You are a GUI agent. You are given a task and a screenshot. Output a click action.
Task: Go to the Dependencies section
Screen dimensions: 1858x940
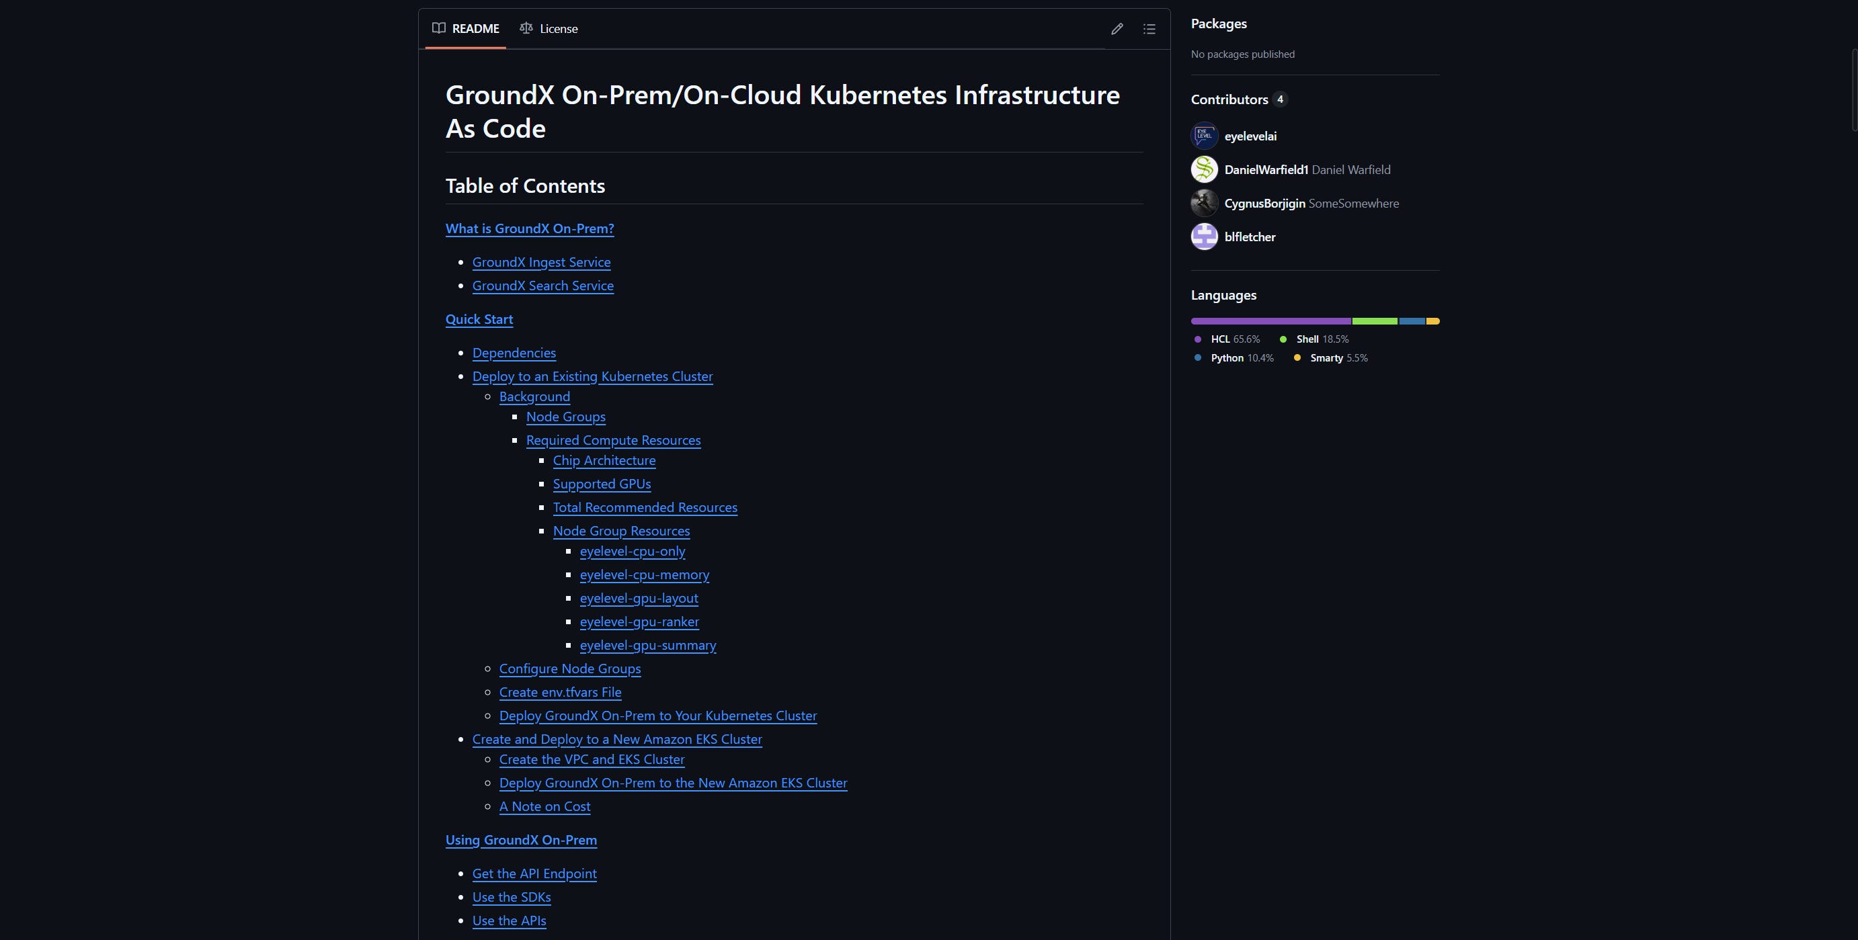(514, 353)
